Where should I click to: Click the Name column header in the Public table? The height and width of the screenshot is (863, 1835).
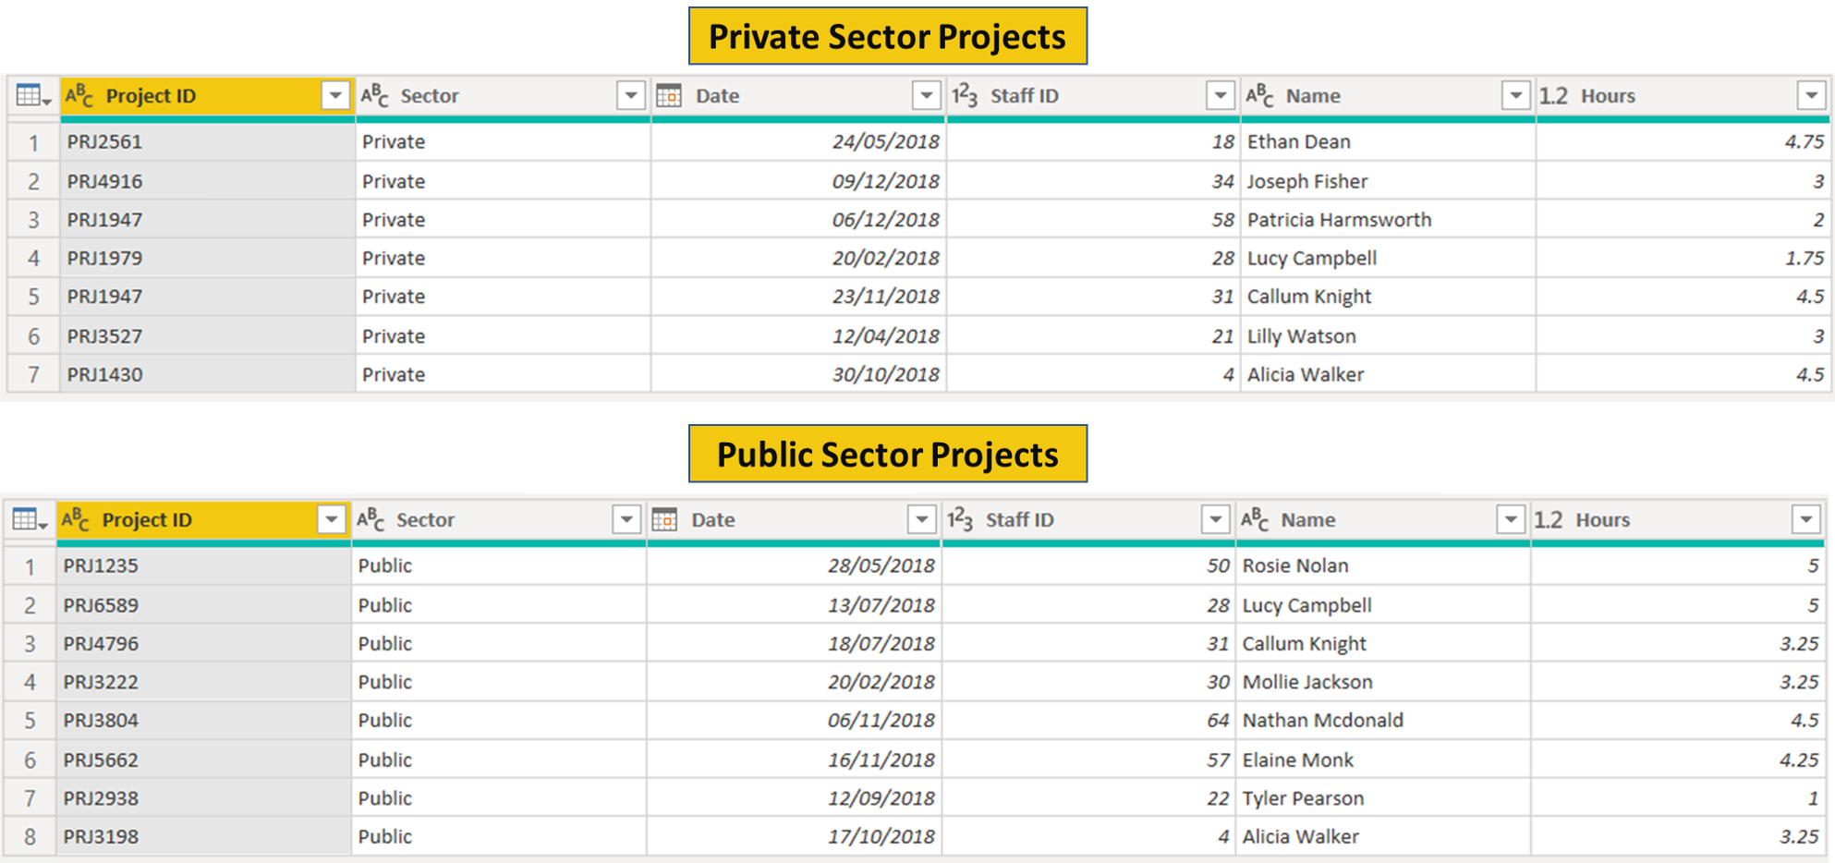click(x=1312, y=519)
